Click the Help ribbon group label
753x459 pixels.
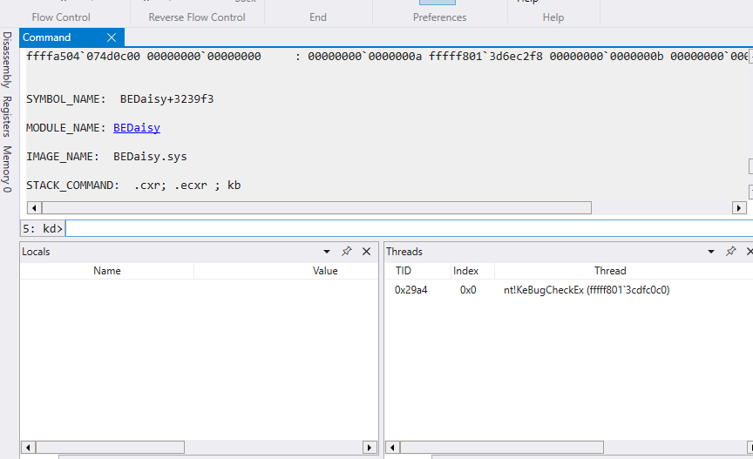tap(553, 17)
